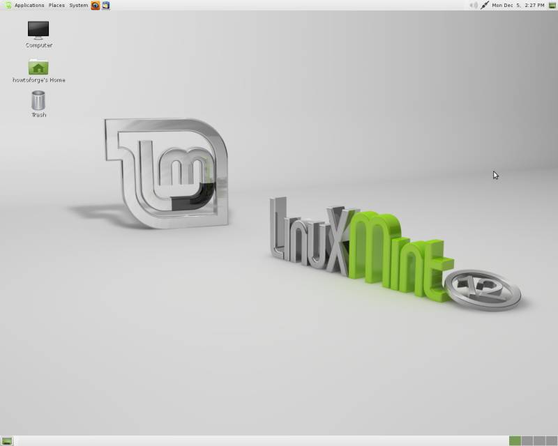Click the show desktop button in bottom panel
This screenshot has height=446, width=558.
(7, 441)
